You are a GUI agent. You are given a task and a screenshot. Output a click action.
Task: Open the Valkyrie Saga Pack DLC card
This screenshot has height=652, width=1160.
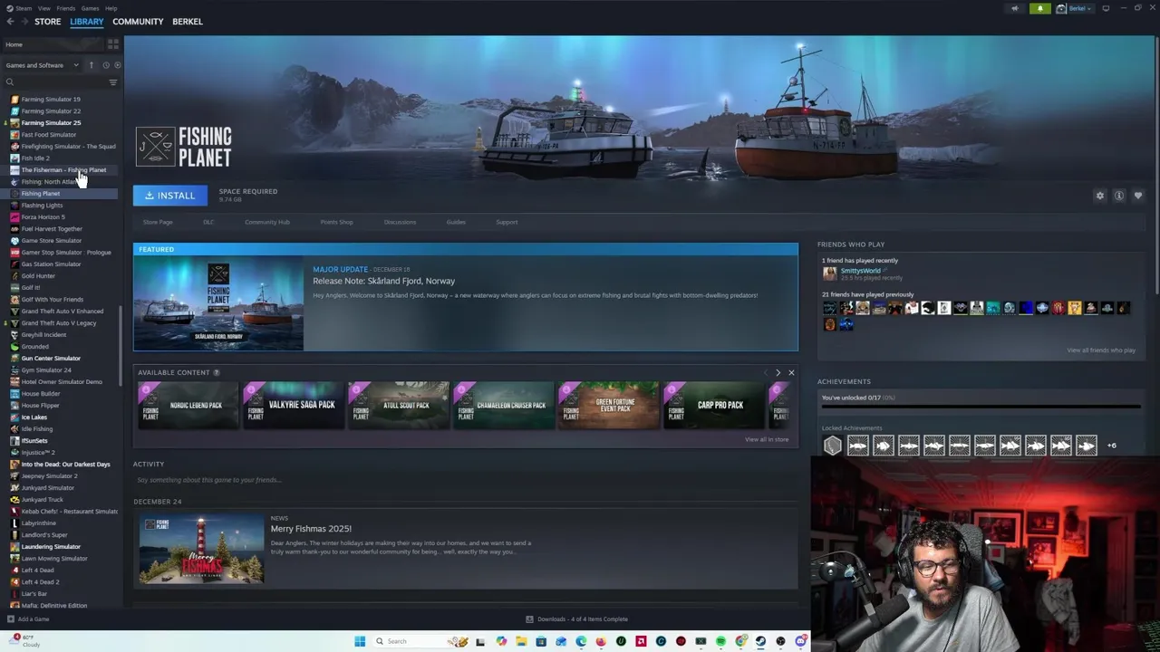click(x=293, y=405)
